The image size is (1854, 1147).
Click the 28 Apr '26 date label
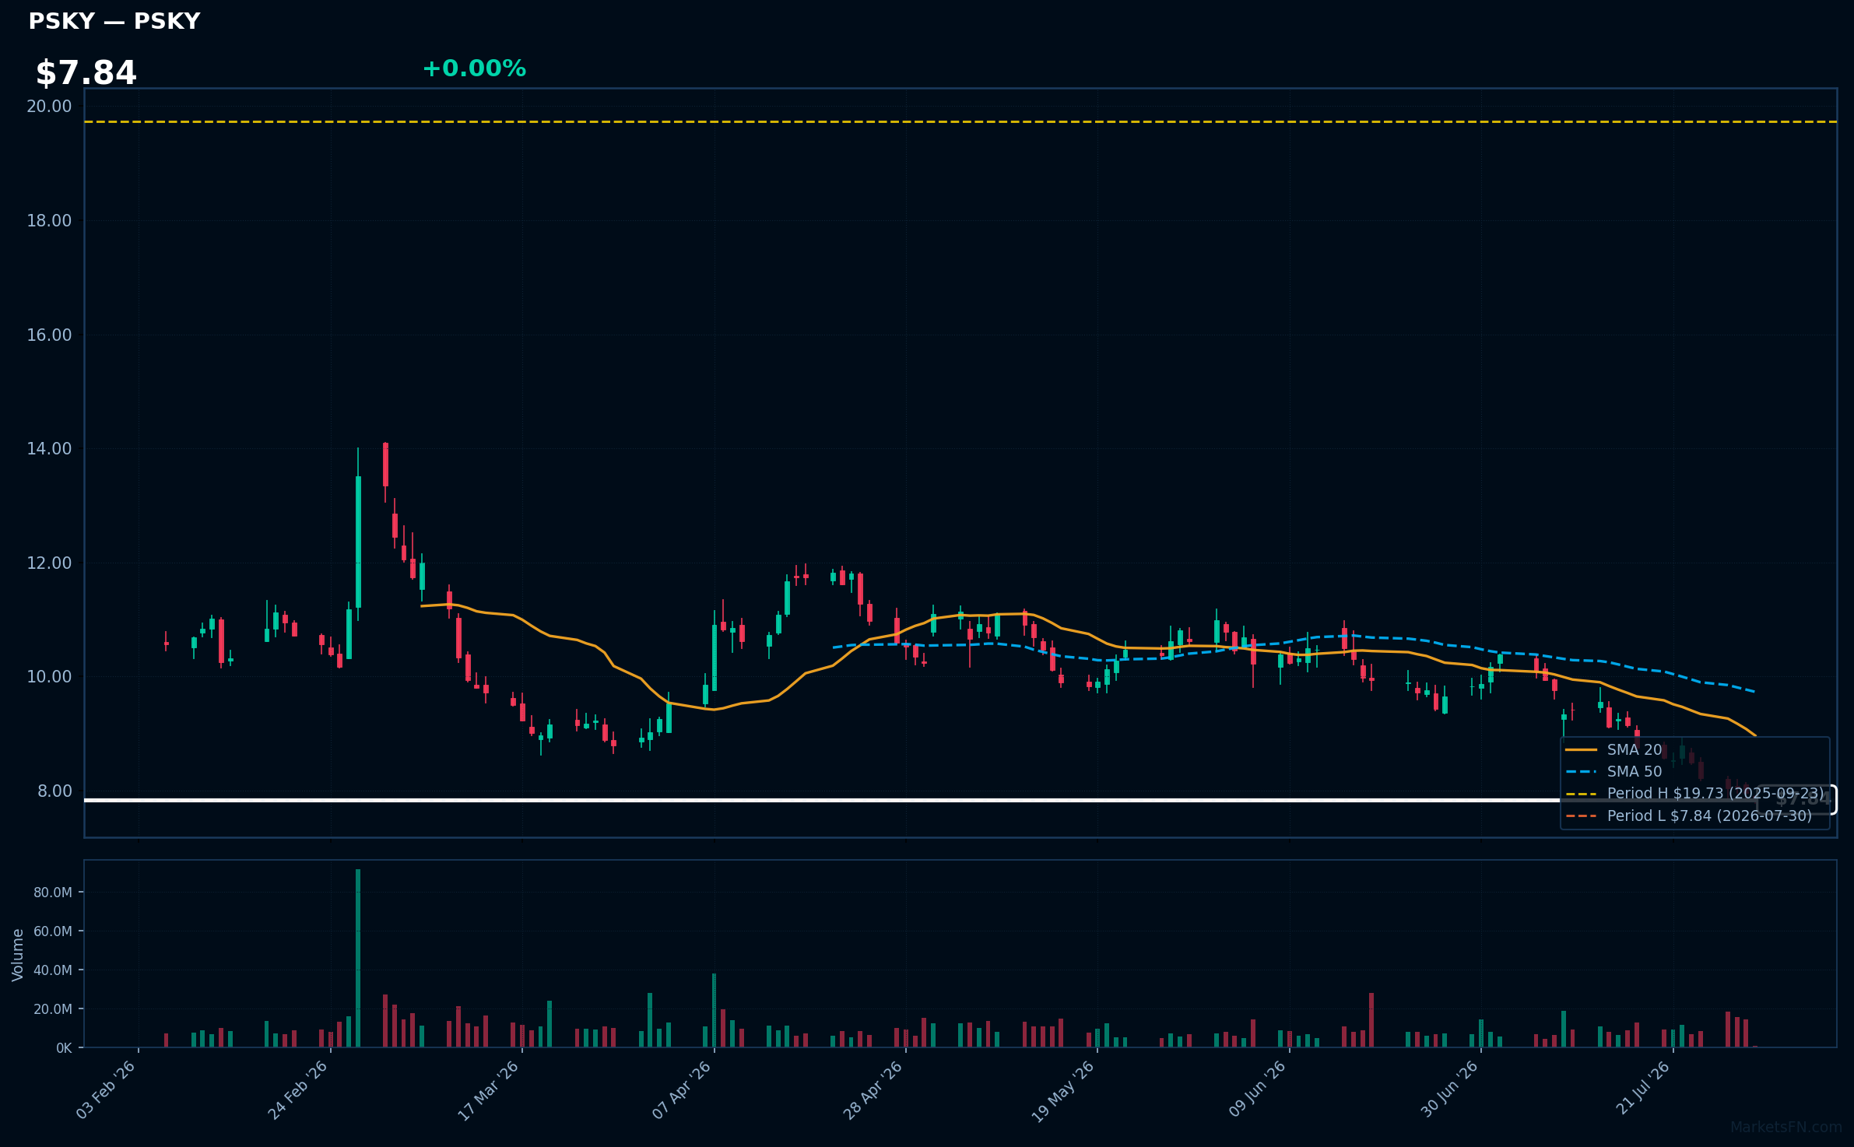pos(873,1089)
